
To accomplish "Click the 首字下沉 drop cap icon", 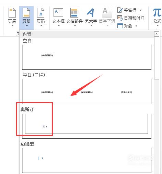I will tap(107, 12).
